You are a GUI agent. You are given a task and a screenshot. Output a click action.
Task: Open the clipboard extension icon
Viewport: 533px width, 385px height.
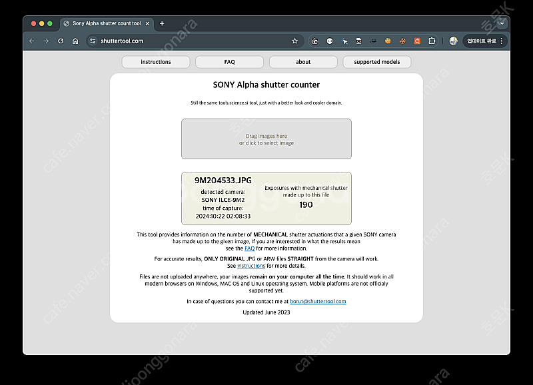[x=315, y=41]
